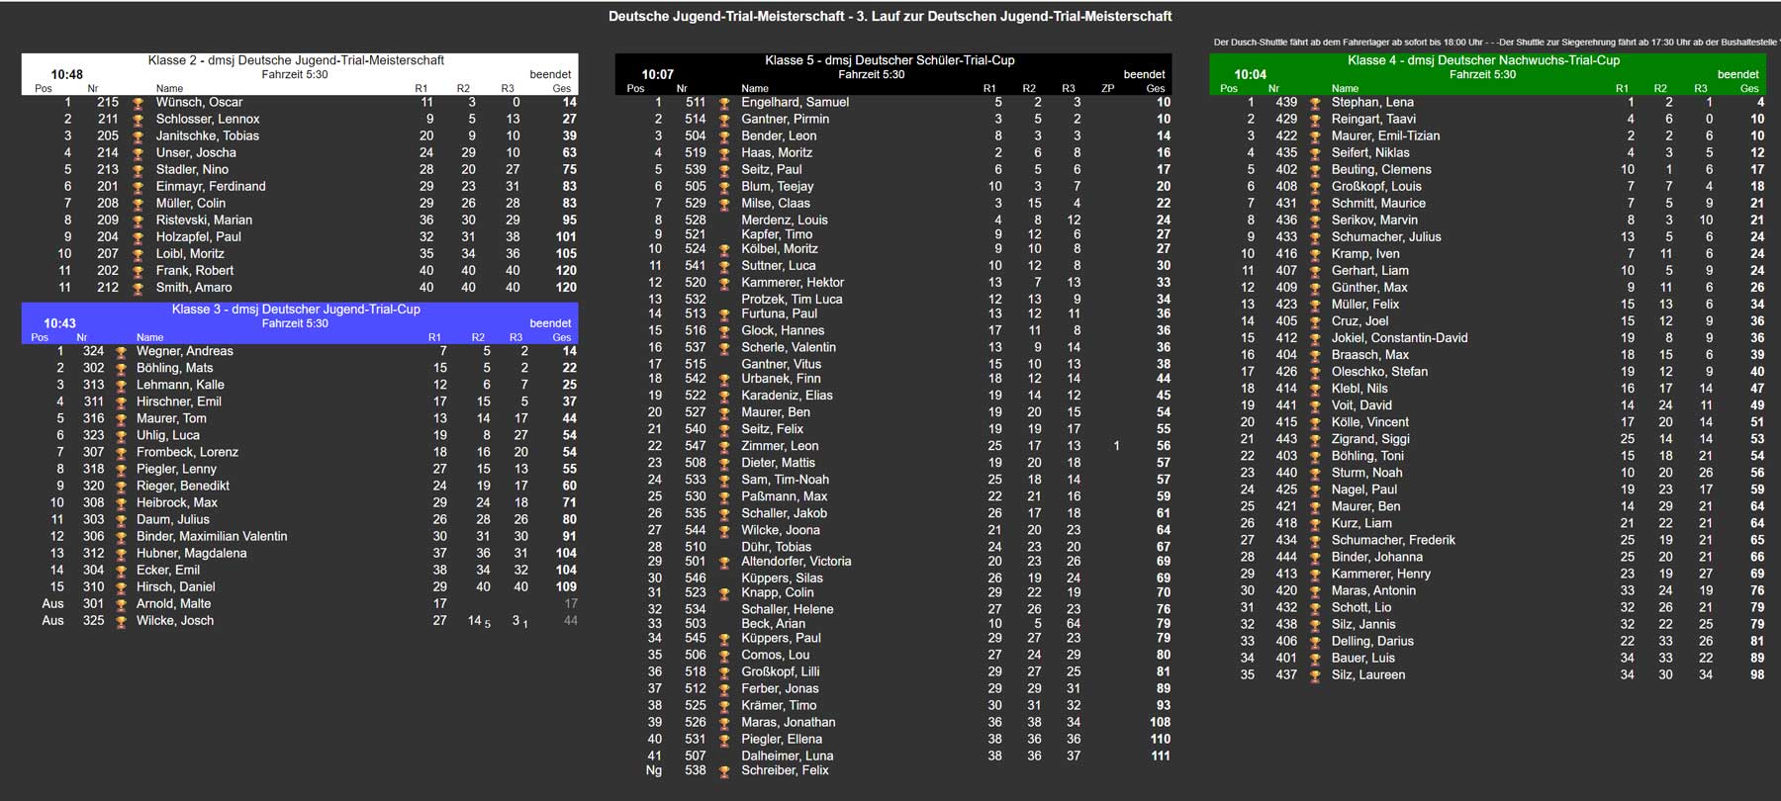Click the trophy icon next to Silz, Laureen

coord(1315,675)
